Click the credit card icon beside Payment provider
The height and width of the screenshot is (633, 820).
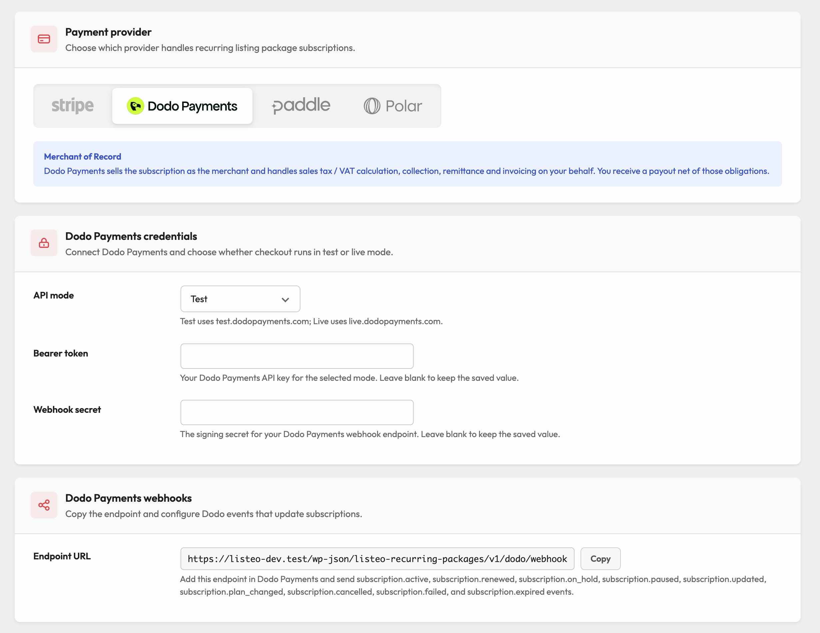click(44, 39)
